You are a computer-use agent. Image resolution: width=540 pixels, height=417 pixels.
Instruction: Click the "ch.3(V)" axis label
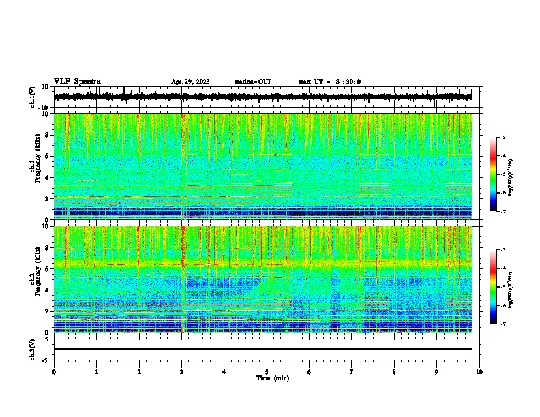coord(32,350)
